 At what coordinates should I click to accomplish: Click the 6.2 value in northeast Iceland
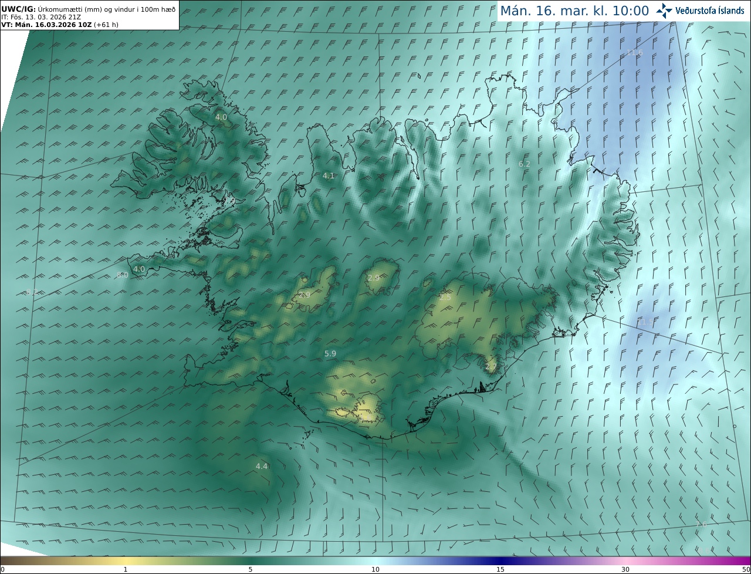click(525, 164)
